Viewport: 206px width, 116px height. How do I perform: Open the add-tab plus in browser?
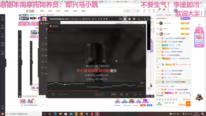point(135,2)
